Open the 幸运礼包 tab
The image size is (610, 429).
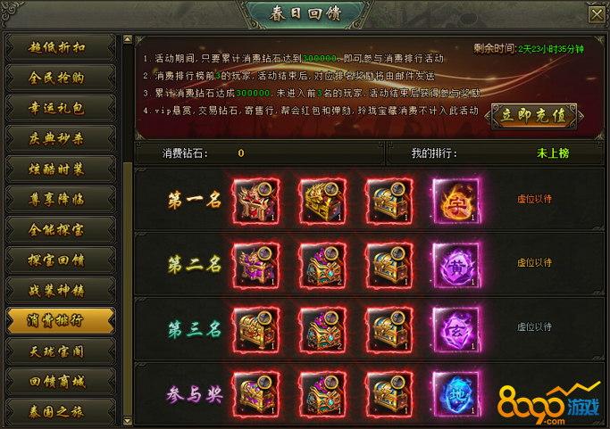61,108
